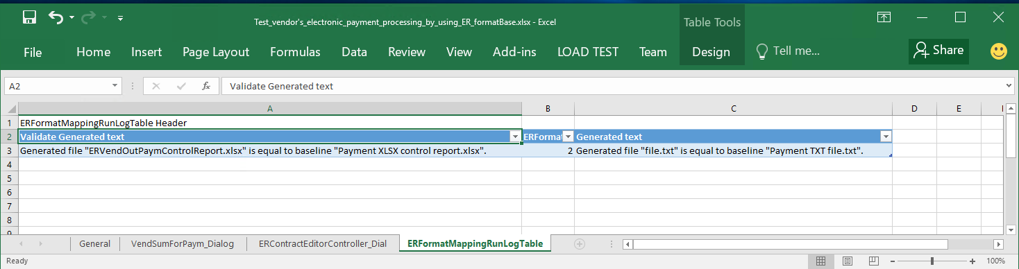Select column B header

548,109
